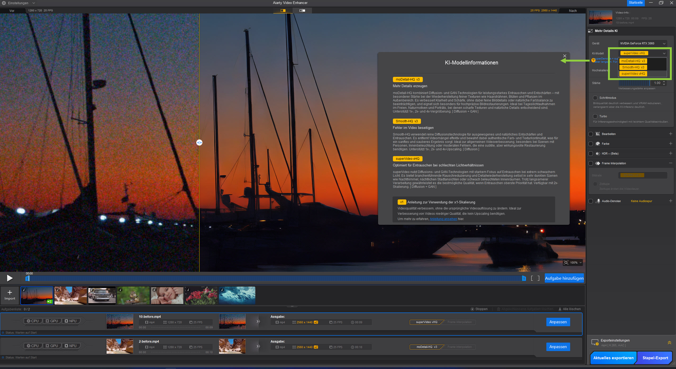Screen dimensions: 676x369
Task: Select Smooth-HQ v3 from model list
Action: tap(633, 67)
